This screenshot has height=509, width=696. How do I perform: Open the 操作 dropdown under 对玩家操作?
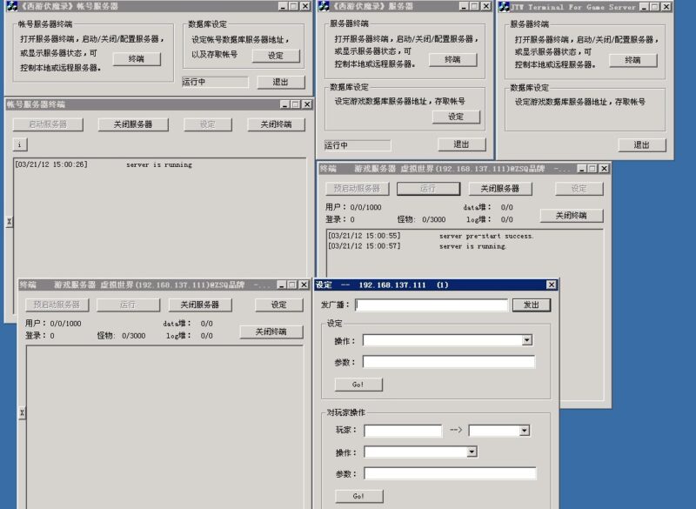point(471,451)
